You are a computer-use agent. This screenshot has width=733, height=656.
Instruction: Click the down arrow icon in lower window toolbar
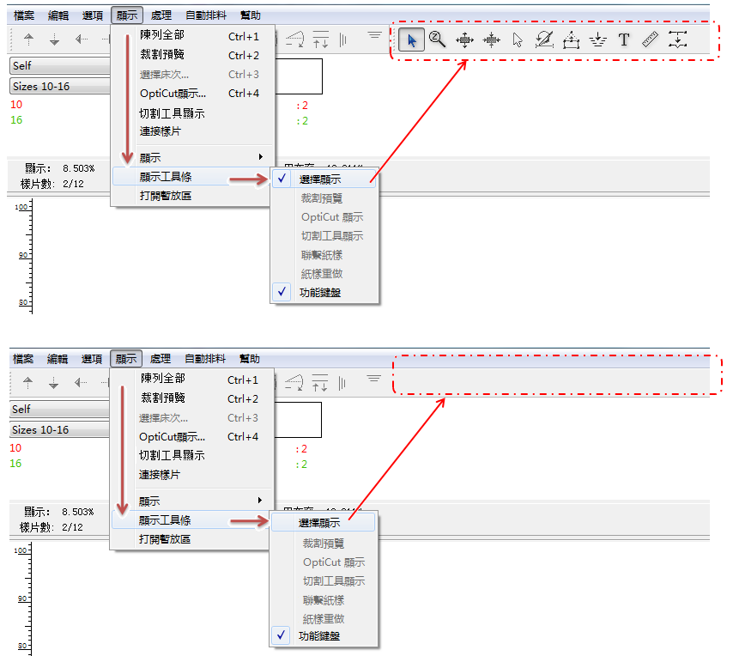(x=54, y=383)
